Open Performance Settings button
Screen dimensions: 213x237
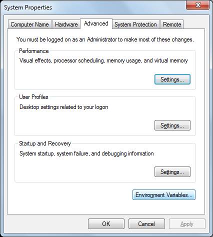[172, 79]
